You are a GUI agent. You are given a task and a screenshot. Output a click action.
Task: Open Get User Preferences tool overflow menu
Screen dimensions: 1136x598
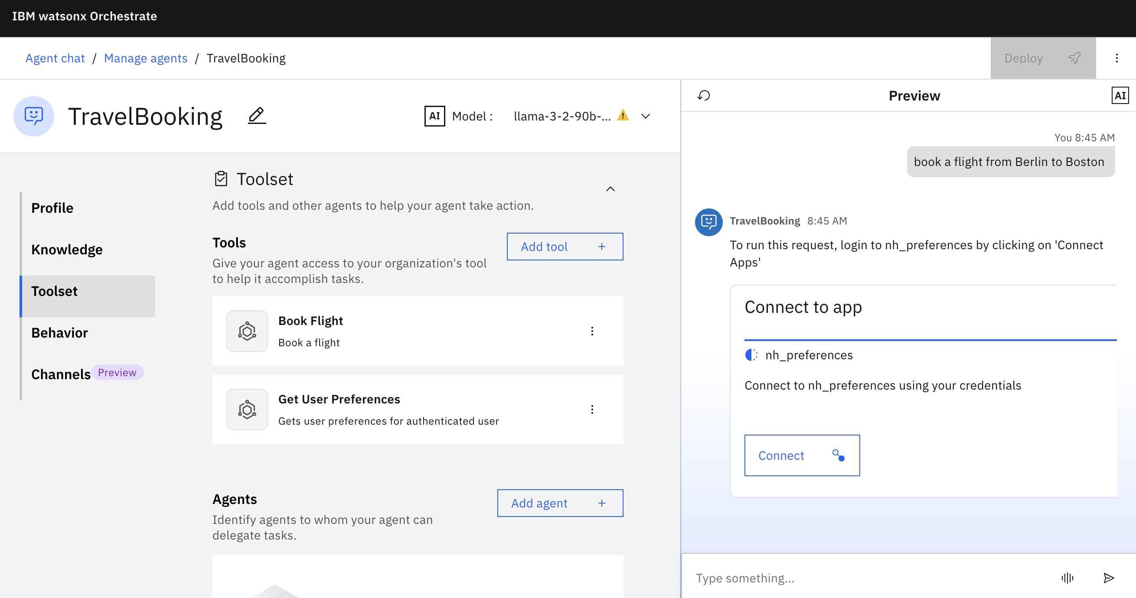pyautogui.click(x=592, y=409)
